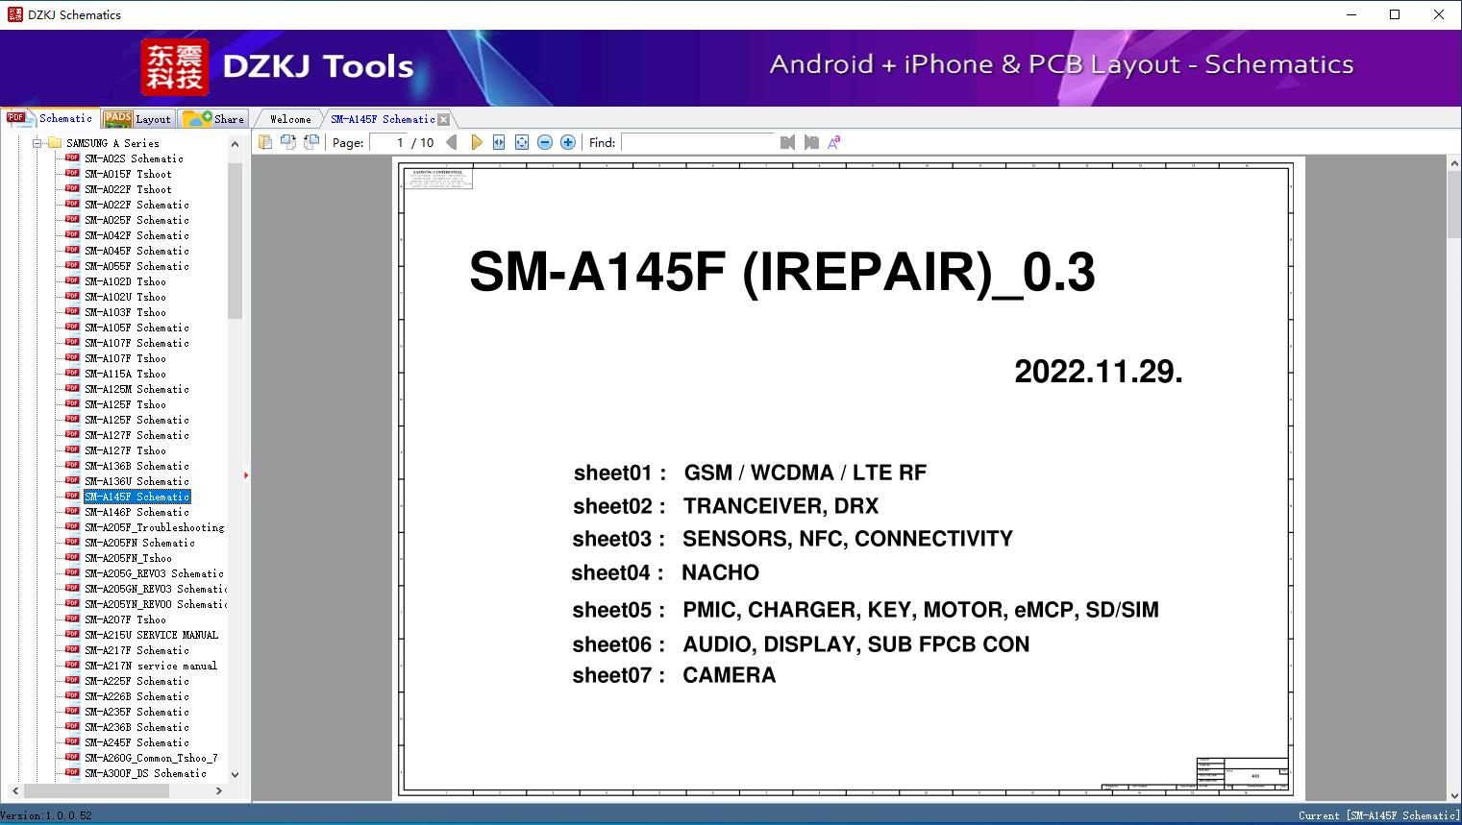Open SM-A127F Schematic entry
The height and width of the screenshot is (825, 1462).
click(136, 435)
